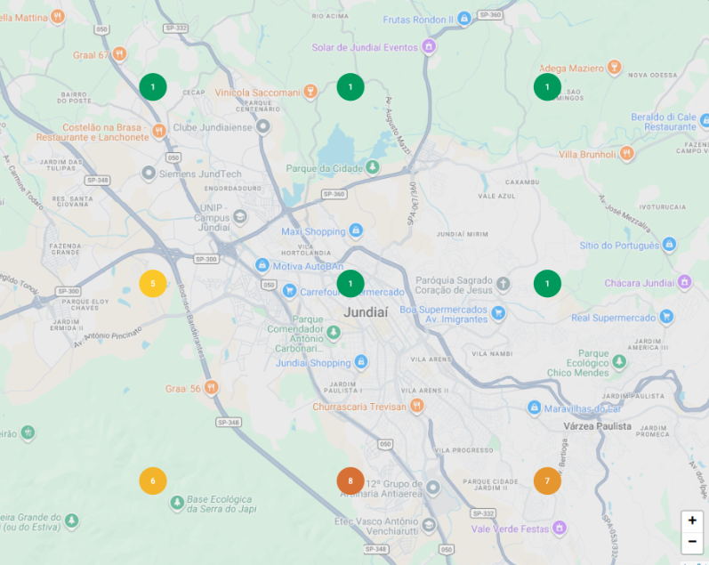The width and height of the screenshot is (709, 565).
Task: Click the Jundiaí Mirim neighborhood label
Action: click(462, 234)
